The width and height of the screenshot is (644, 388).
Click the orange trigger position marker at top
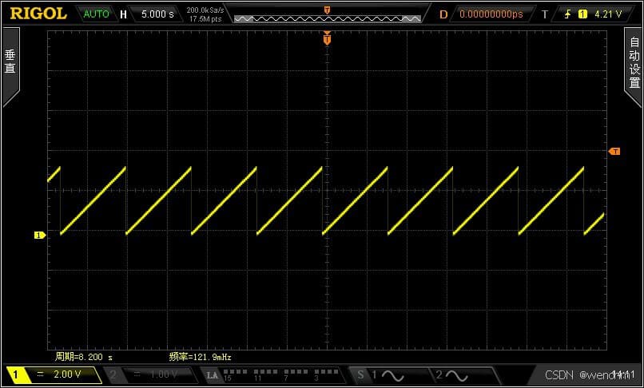327,39
